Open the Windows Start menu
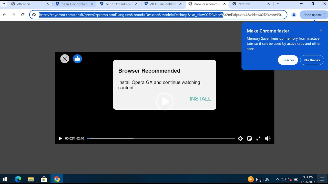This screenshot has width=328, height=184. click(5, 179)
